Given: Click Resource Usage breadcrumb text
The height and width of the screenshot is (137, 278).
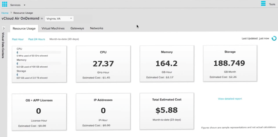Looking at the screenshot, I should pyautogui.click(x=23, y=13).
